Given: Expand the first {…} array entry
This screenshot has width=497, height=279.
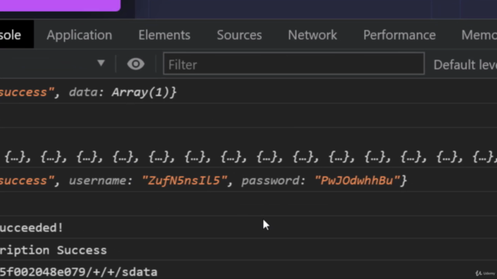Looking at the screenshot, I should pos(16,157).
